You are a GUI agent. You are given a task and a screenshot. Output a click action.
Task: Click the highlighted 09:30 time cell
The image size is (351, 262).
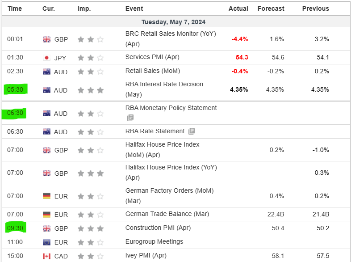pos(15,228)
